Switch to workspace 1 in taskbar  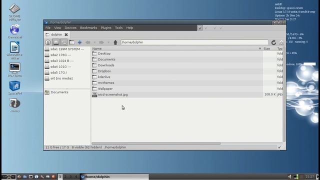tap(60, 176)
